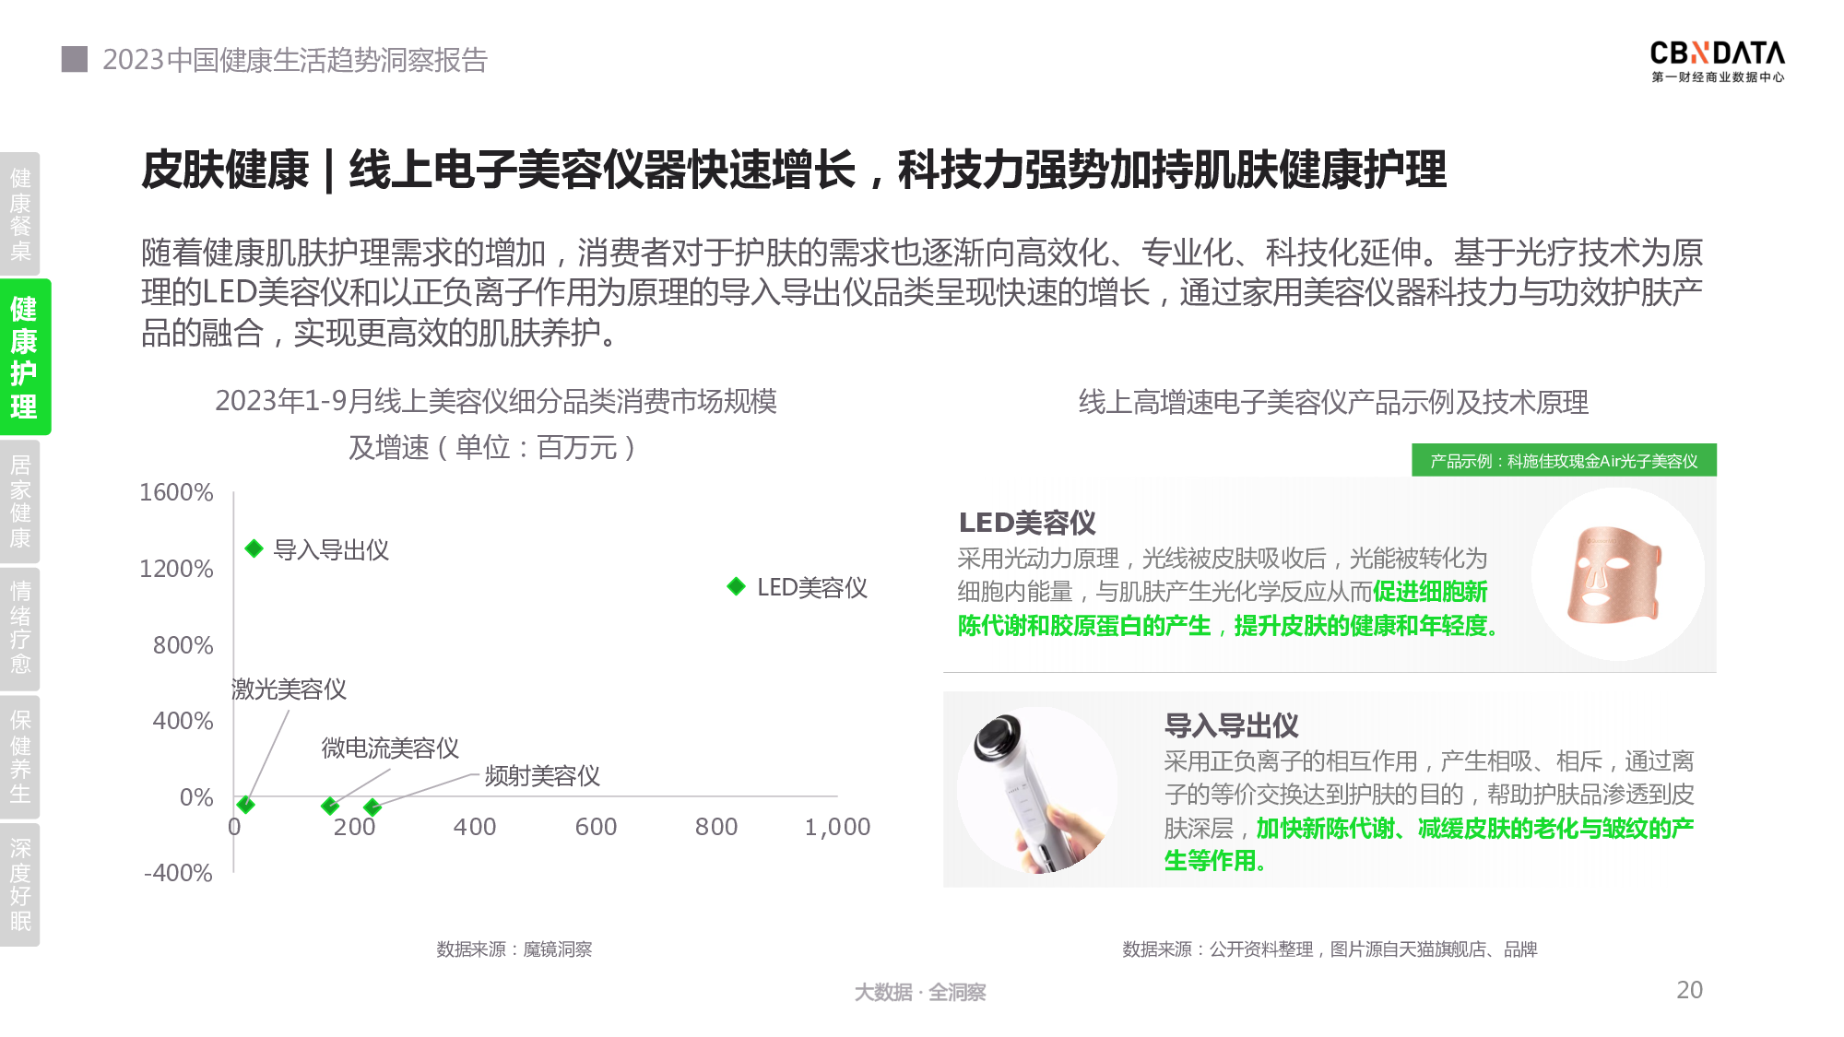Click the 激光美容仪 diamond marker near zero
1844x1037 pixels.
[245, 805]
